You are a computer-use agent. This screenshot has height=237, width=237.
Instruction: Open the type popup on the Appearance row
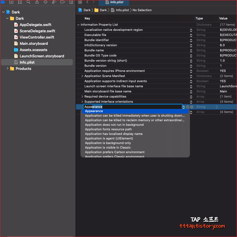coord(217,107)
